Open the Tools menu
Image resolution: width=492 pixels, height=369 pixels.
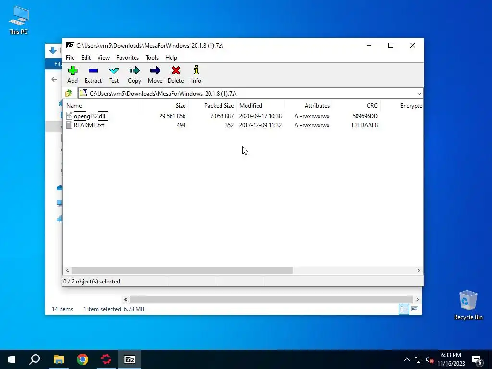(152, 58)
